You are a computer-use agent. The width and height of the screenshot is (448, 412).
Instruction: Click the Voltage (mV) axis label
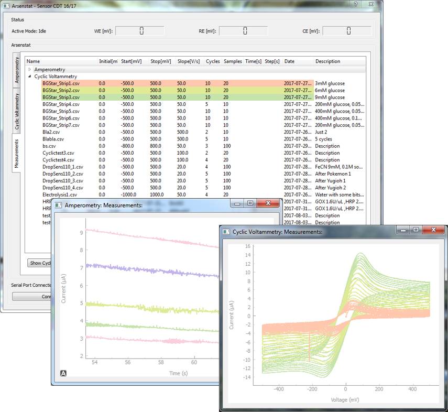point(345,400)
